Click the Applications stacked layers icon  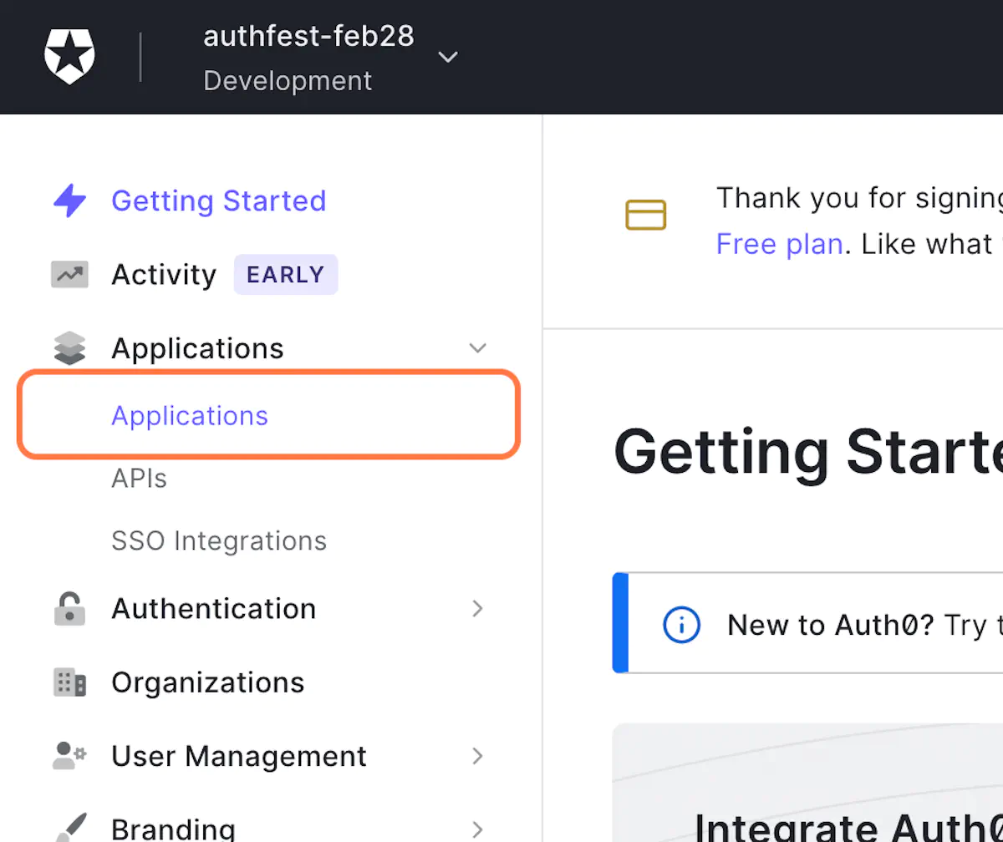(x=69, y=348)
